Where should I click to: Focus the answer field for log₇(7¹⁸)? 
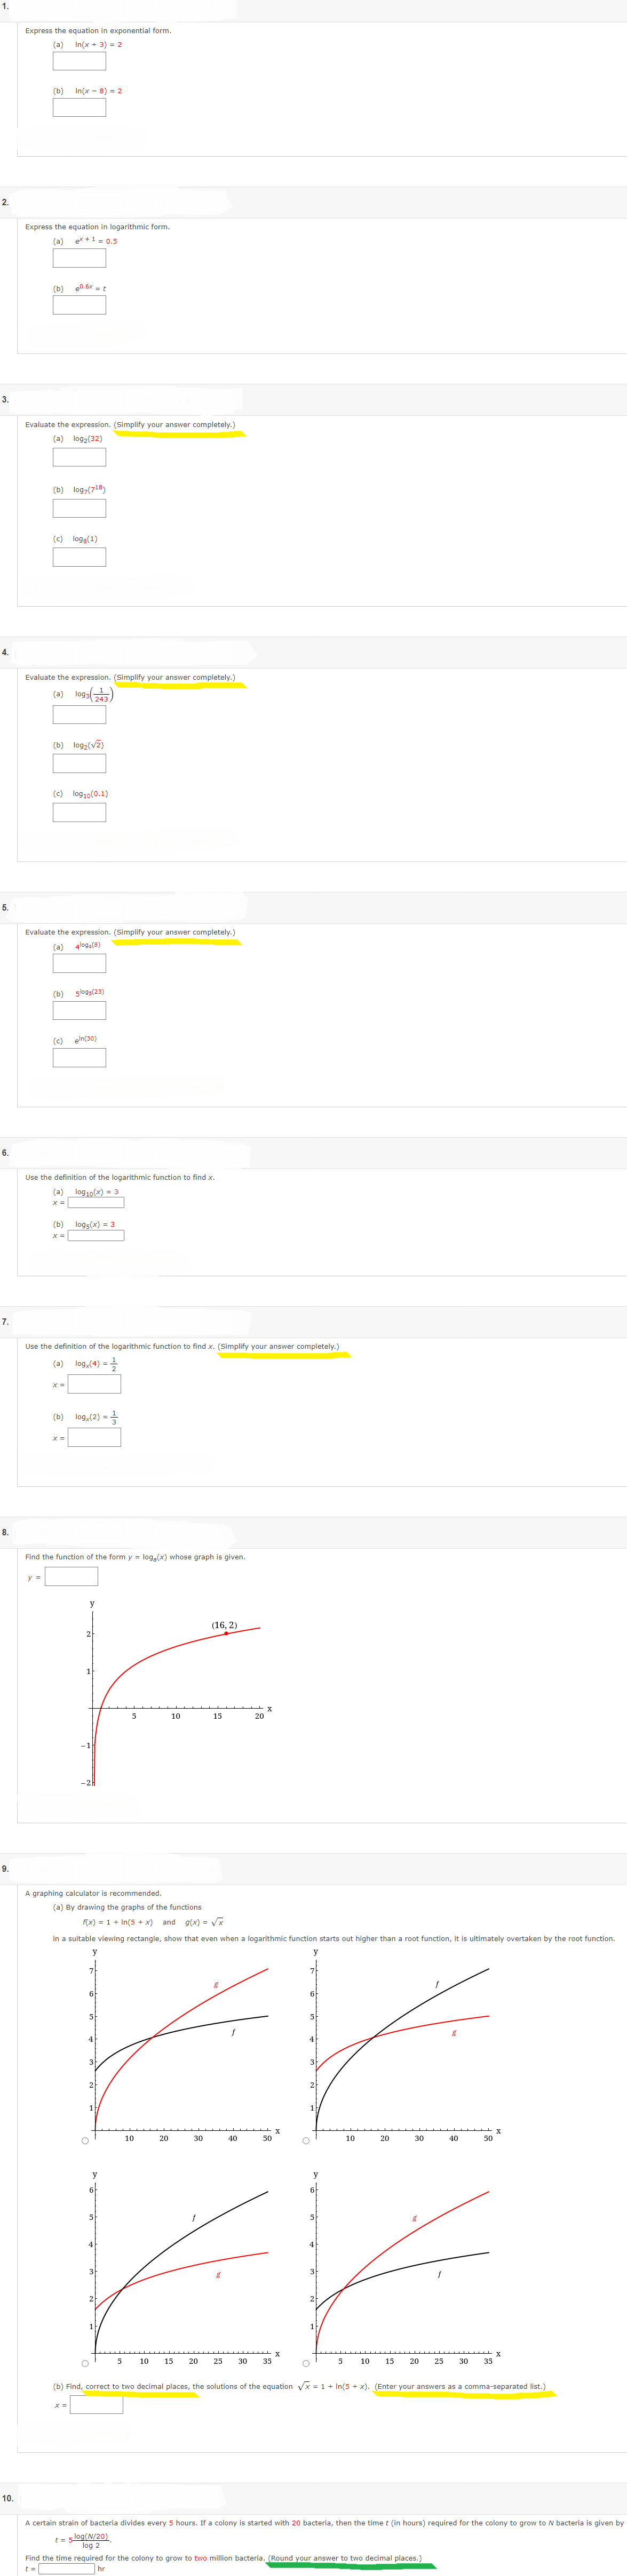click(x=79, y=508)
